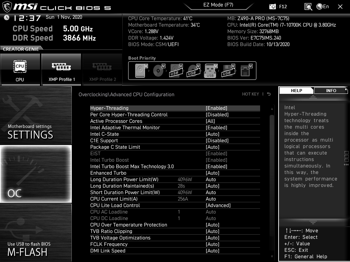Edit CPU AC Loadline Auto field
The height and width of the screenshot is (262, 350).
[211, 212]
